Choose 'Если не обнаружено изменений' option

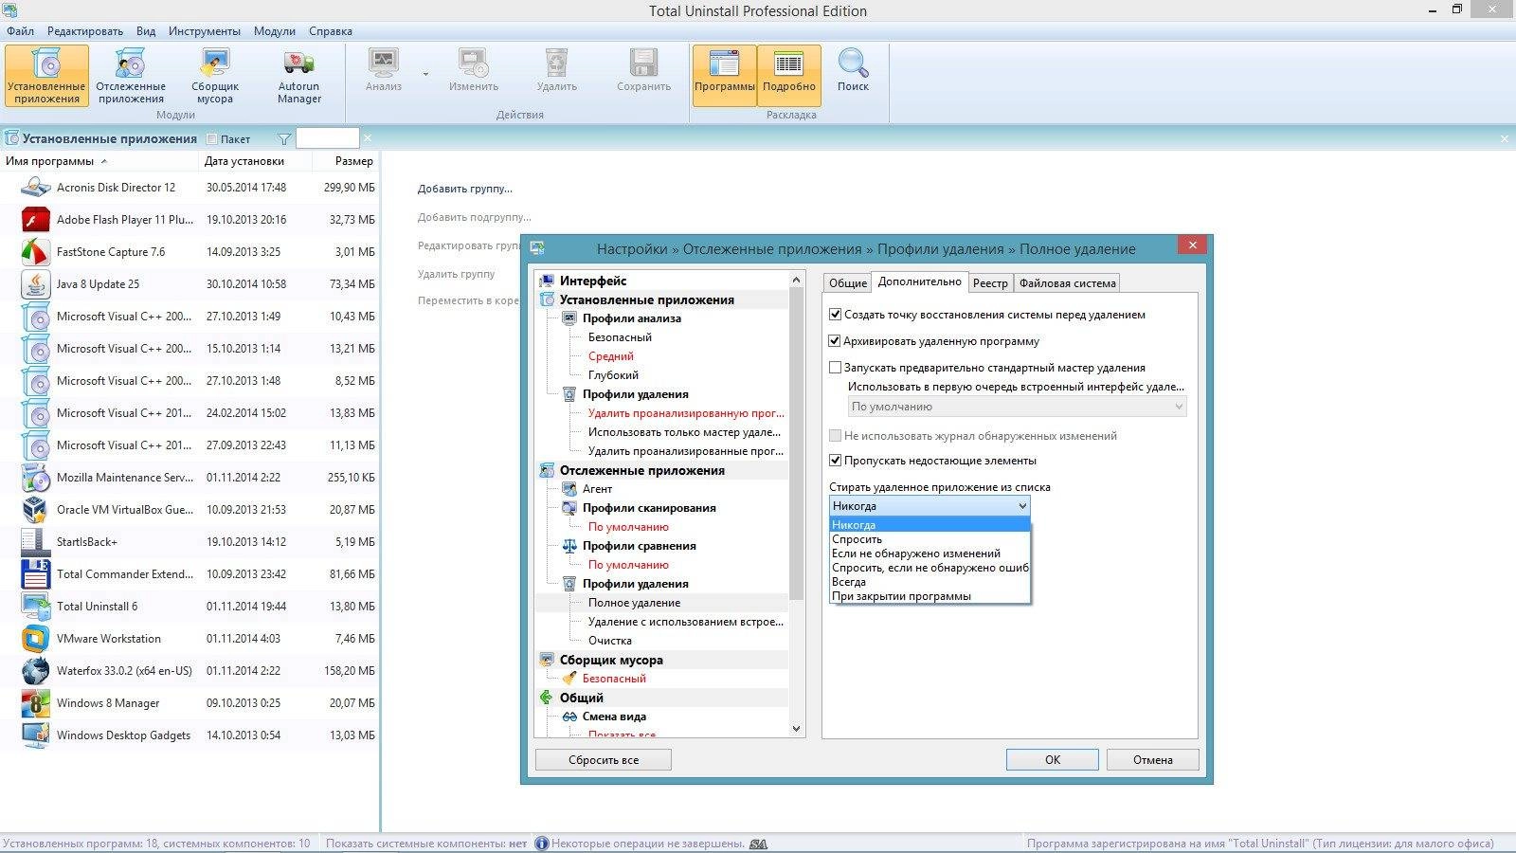tap(929, 554)
